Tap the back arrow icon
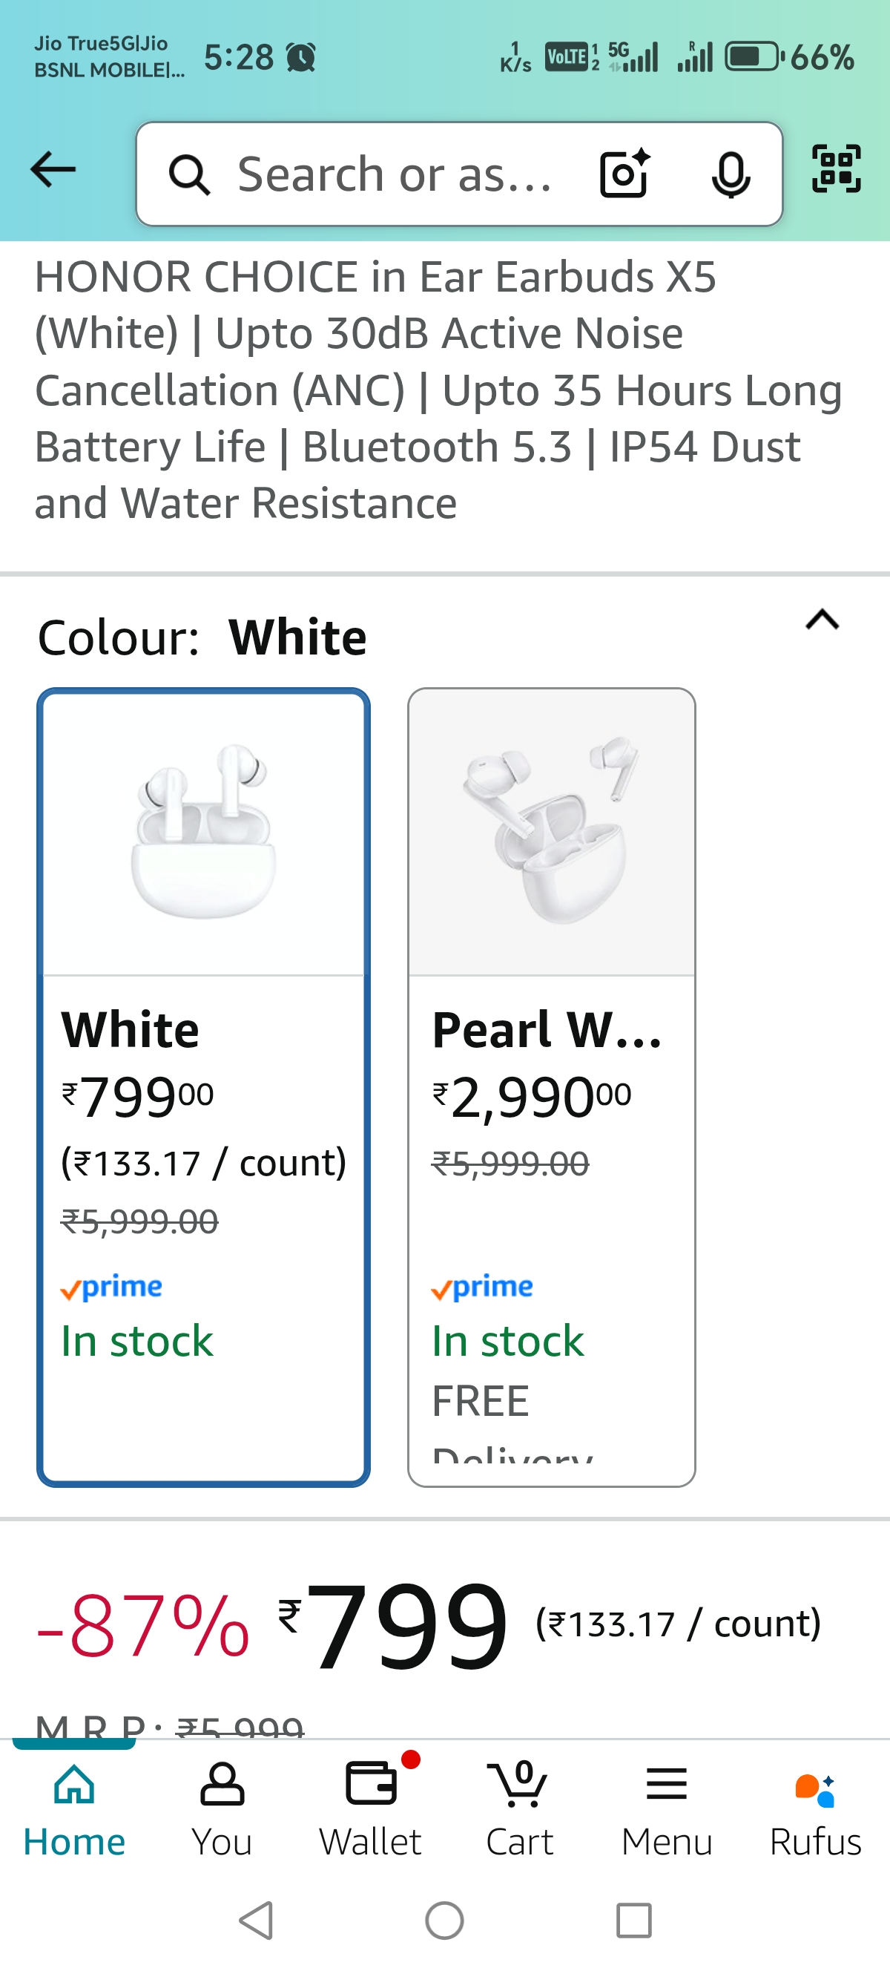This screenshot has height=1968, width=890. [53, 170]
